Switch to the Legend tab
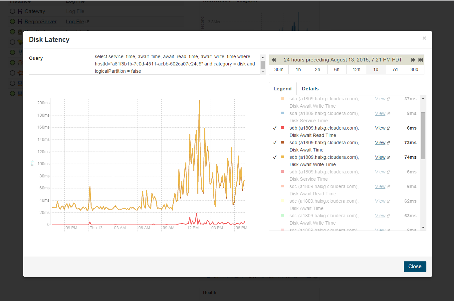The width and height of the screenshot is (454, 301). [x=283, y=89]
